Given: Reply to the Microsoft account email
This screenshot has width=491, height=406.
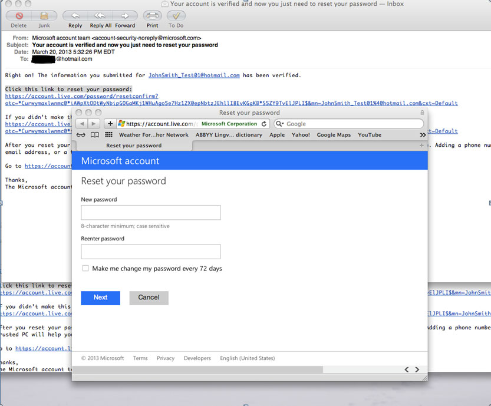Looking at the screenshot, I should tap(75, 16).
